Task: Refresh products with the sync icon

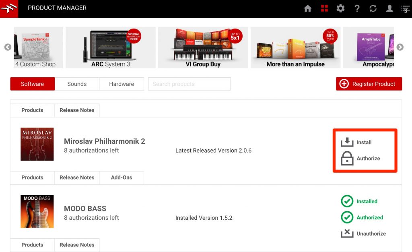Action: click(x=373, y=8)
